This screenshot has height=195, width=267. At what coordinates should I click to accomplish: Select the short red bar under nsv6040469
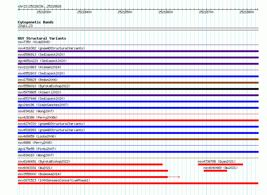215,171
